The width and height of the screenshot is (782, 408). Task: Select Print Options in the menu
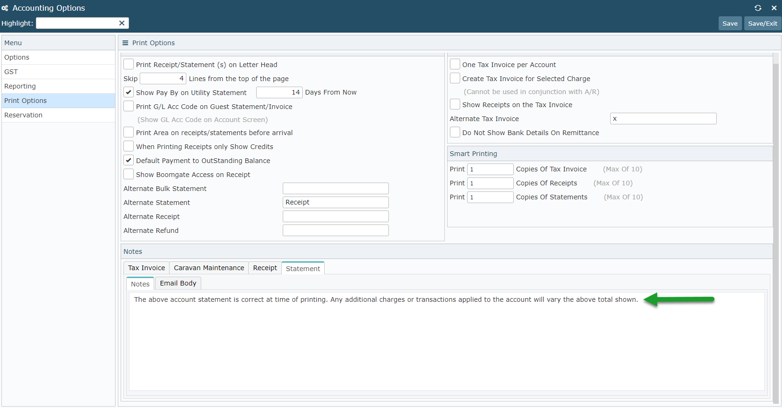(x=58, y=101)
